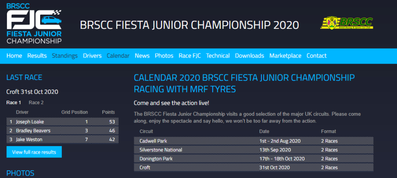
Task: Go to the Results page
Action: pyautogui.click(x=37, y=56)
